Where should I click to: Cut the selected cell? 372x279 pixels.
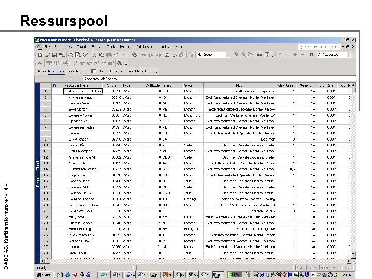[x=94, y=55]
